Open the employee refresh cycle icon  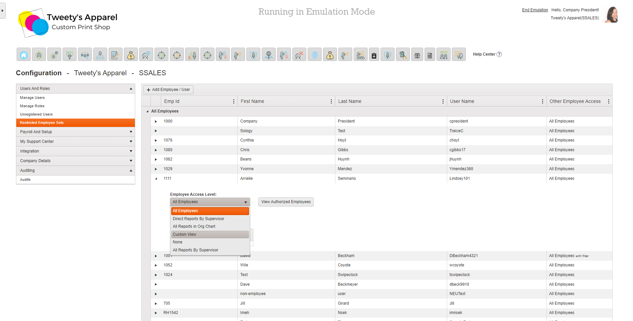click(39, 55)
